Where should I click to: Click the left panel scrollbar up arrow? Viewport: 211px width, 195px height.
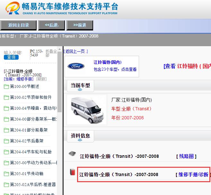pyautogui.click(x=59, y=48)
